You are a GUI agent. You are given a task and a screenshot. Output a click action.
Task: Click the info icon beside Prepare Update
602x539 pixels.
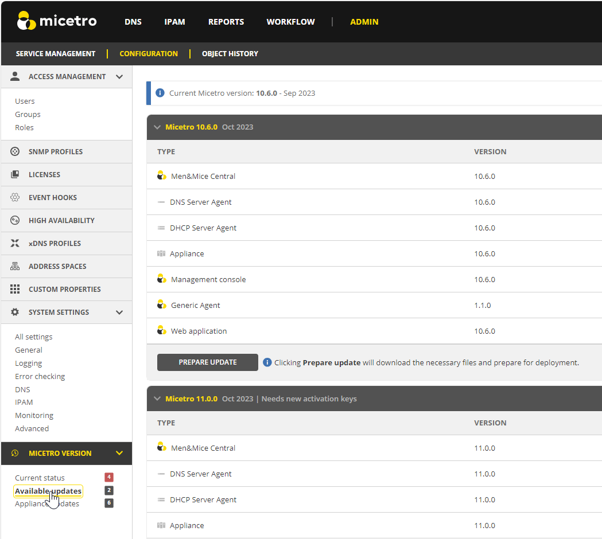(x=267, y=362)
